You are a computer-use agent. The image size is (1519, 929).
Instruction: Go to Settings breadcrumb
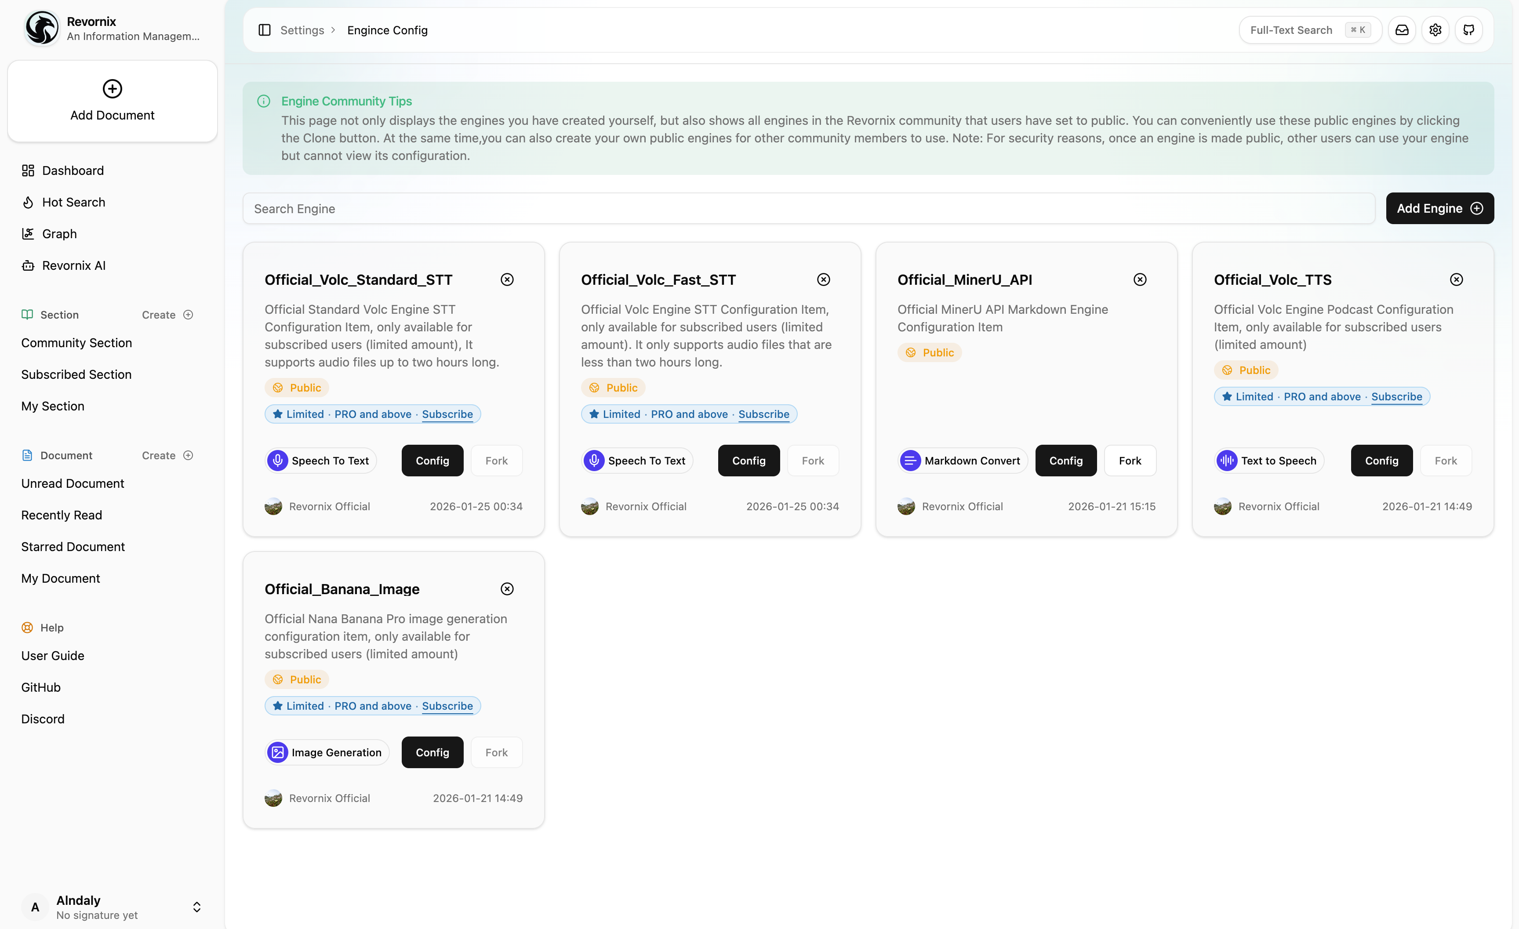point(302,30)
